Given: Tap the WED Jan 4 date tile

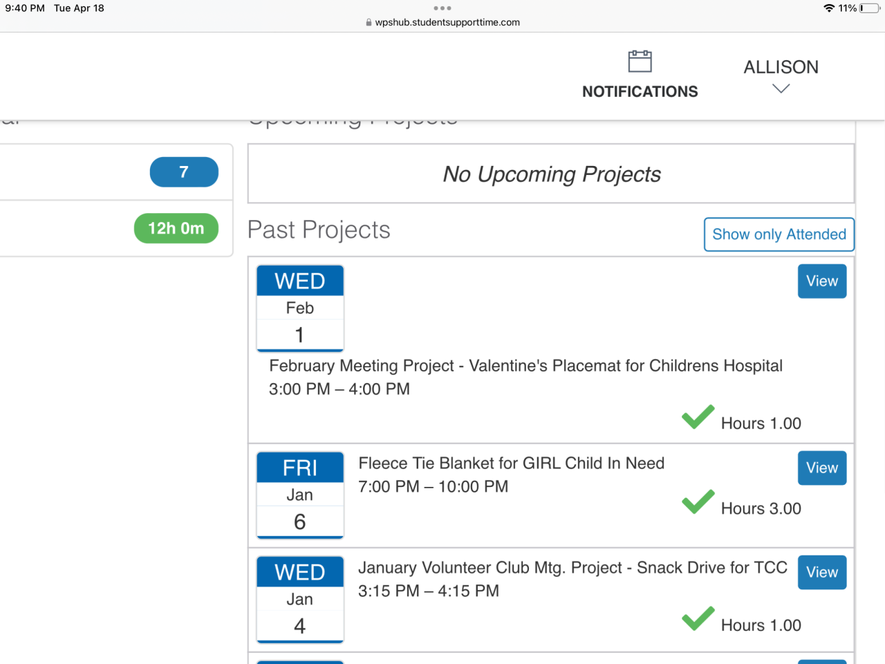Looking at the screenshot, I should tap(300, 600).
